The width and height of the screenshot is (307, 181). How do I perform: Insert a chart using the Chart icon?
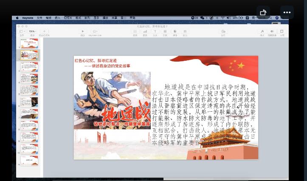145,31
